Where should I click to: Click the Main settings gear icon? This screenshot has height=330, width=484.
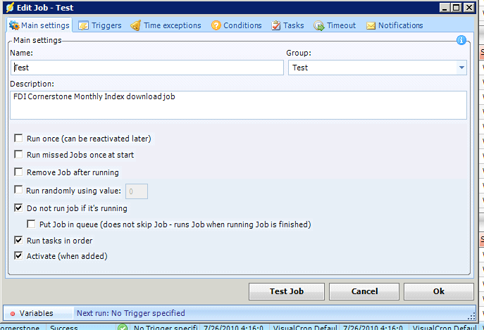(x=14, y=25)
